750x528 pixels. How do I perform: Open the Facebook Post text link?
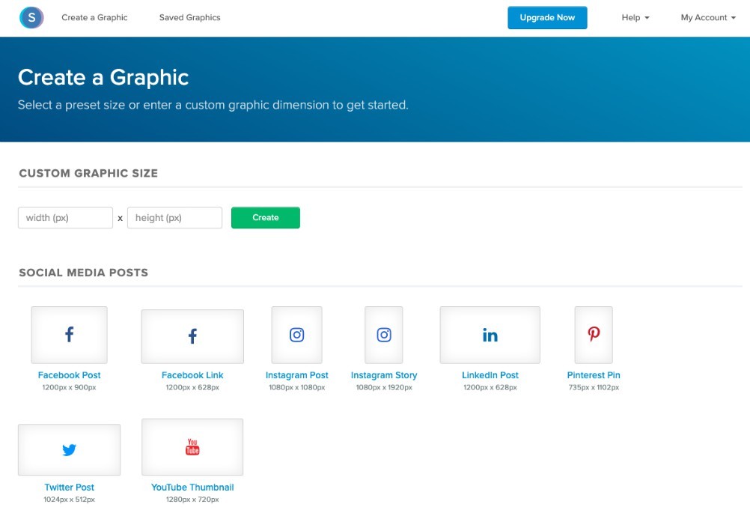(x=70, y=375)
